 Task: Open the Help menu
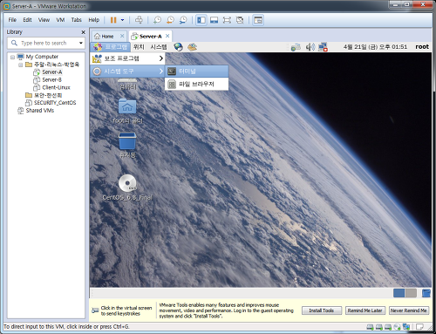[94, 20]
